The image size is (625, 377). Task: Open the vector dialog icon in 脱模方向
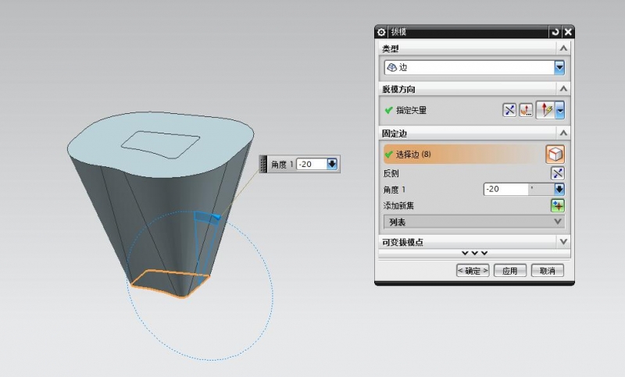(x=526, y=110)
